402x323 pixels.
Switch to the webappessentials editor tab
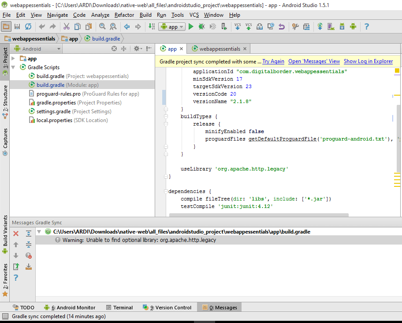(x=220, y=49)
